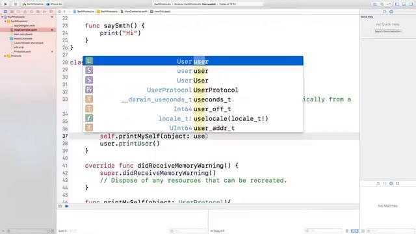The image size is (416, 234).
Task: Click the activity status 'Analyze SwiftProtocols' bar
Action: coord(208,5)
